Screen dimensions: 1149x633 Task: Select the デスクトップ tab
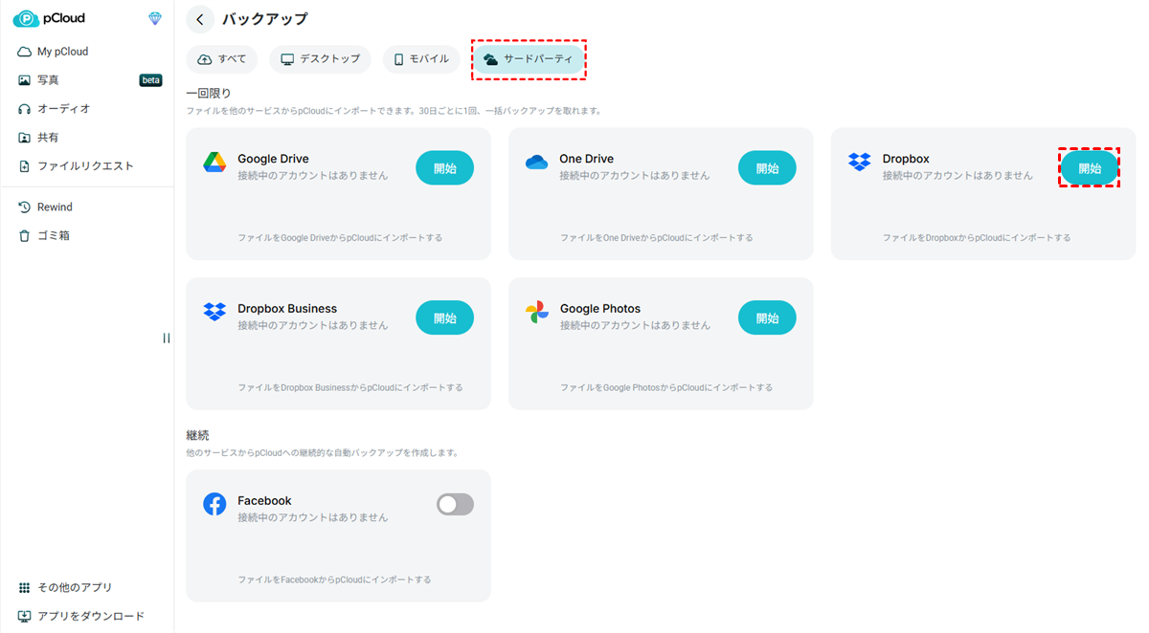(320, 59)
